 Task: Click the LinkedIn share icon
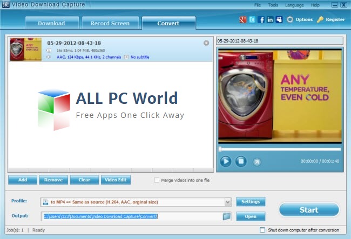270,19
